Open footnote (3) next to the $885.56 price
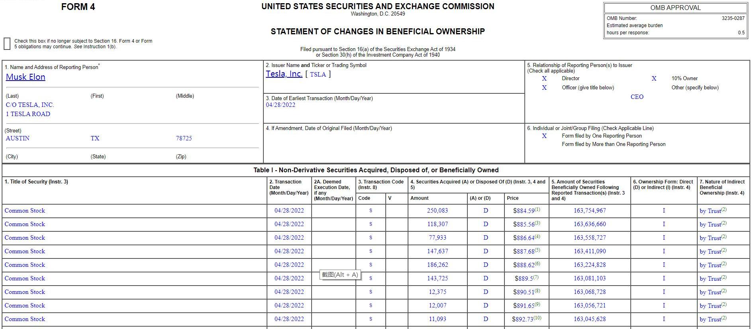Screen dimensions: 751x329 pyautogui.click(x=537, y=223)
